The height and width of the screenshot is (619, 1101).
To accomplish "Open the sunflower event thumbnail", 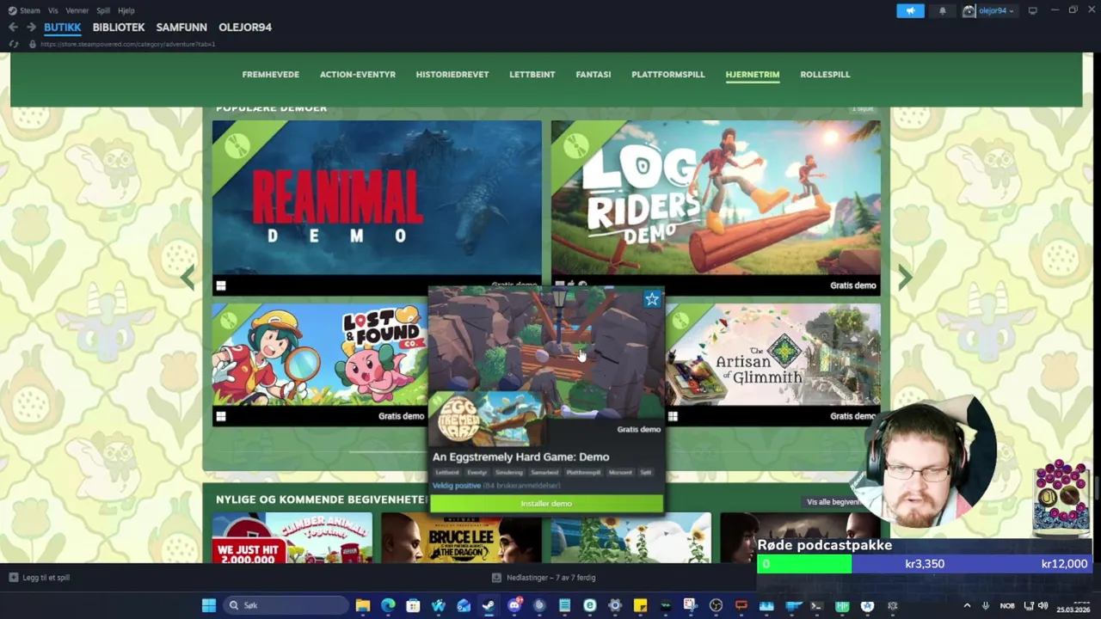I will point(630,538).
